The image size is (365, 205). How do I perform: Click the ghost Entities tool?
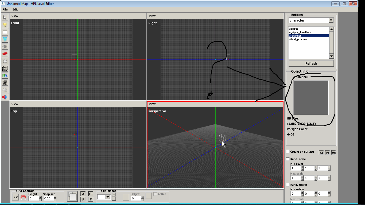click(5, 61)
